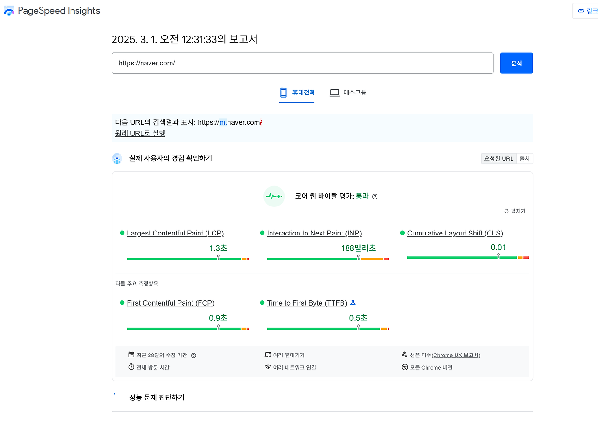Click the devices icon beside 여러 휴대기기

268,355
